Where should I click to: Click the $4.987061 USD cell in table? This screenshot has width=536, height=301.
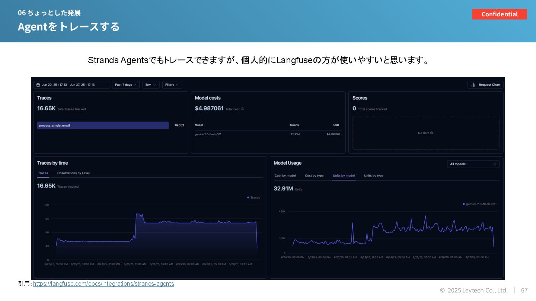pyautogui.click(x=333, y=134)
